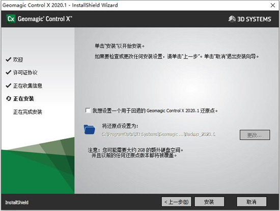This screenshot has width=280, height=211.
Task: Click the 注意 2GB disk space notice
Action: [135, 152]
